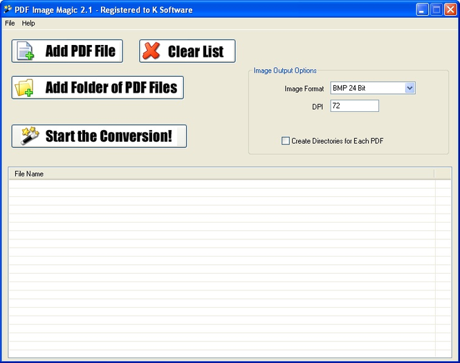The height and width of the screenshot is (363, 460).
Task: Click the Image Format label
Action: [x=304, y=89]
